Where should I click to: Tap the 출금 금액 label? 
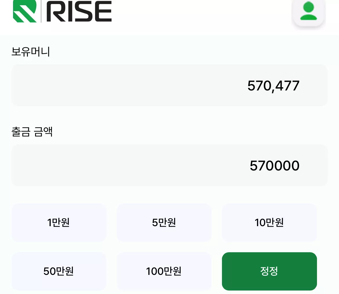(x=32, y=132)
